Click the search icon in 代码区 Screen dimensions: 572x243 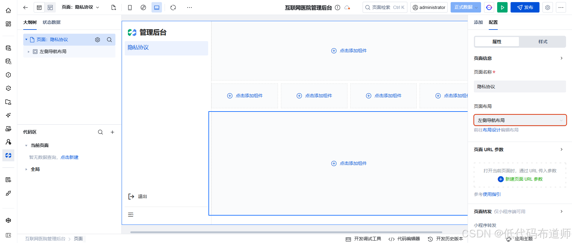click(x=101, y=132)
